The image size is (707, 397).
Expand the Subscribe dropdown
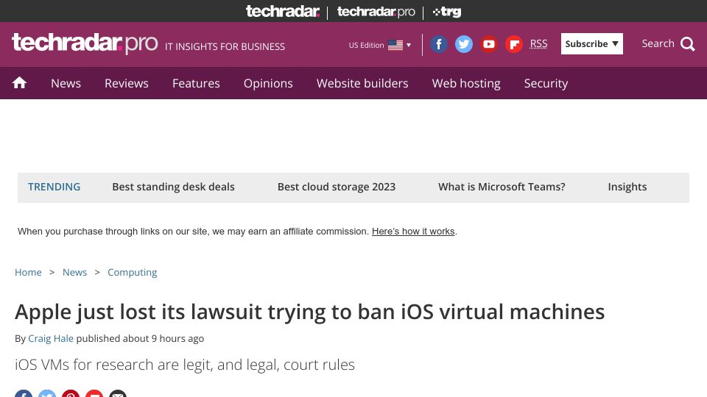click(x=592, y=43)
